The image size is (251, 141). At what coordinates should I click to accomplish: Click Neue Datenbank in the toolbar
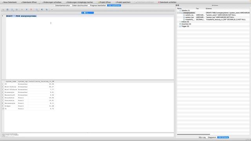point(9,2)
